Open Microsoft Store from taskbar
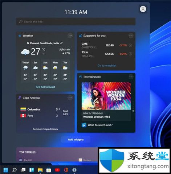Viewport: 171px width, 174px height. [x=49, y=170]
